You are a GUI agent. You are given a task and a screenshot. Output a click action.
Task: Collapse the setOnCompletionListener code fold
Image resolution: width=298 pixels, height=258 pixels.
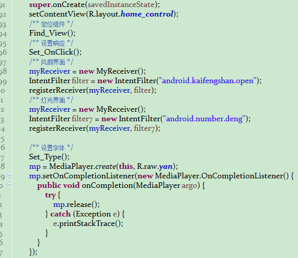tap(9, 175)
